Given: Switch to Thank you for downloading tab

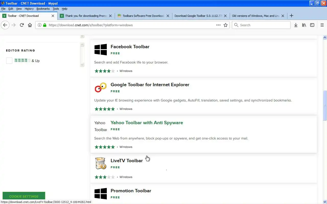Looking at the screenshot, I should [x=86, y=16].
